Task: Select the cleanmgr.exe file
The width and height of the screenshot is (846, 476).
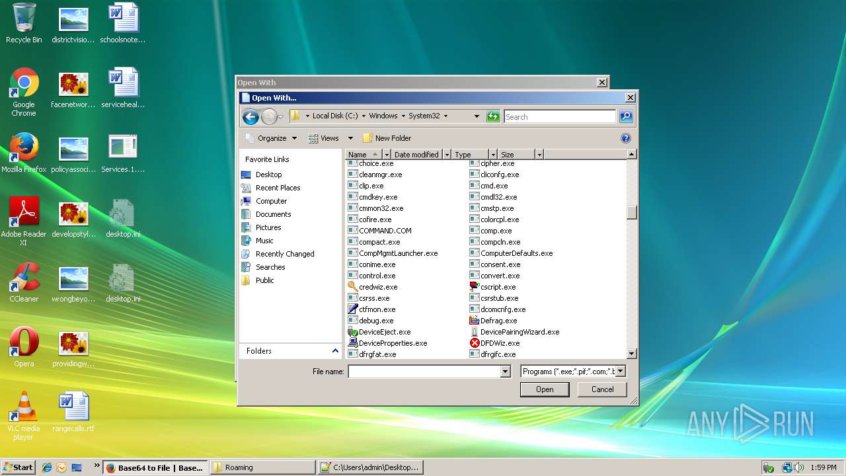Action: [375, 175]
